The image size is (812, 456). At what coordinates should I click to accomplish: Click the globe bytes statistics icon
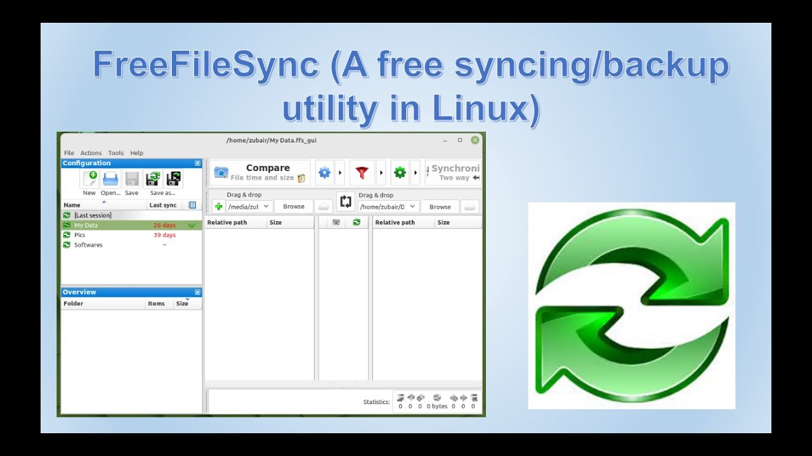point(436,398)
